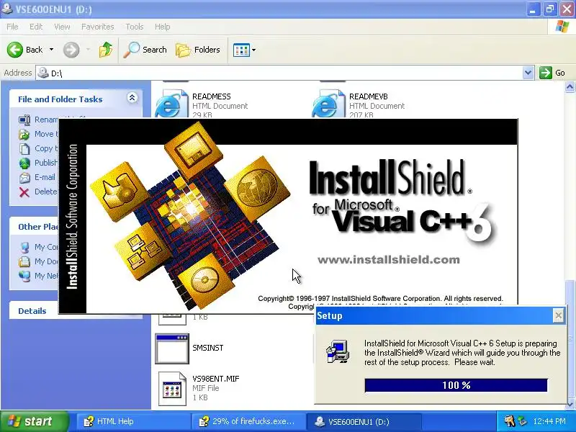
Task: Click the Rename task icon
Action: click(x=24, y=120)
